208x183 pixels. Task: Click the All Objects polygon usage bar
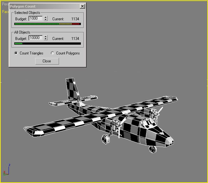point(48,44)
